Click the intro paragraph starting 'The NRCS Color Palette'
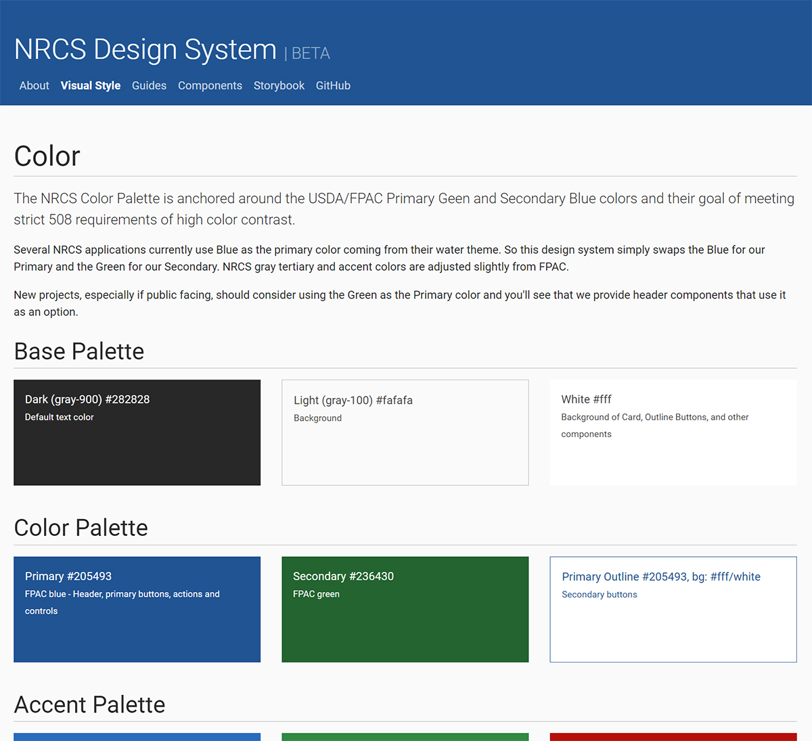 click(x=404, y=208)
